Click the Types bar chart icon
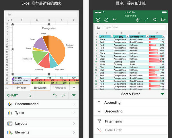 pyautogui.click(x=10, y=113)
